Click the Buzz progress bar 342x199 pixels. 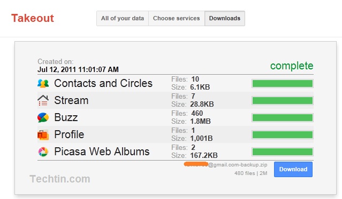[283, 118]
